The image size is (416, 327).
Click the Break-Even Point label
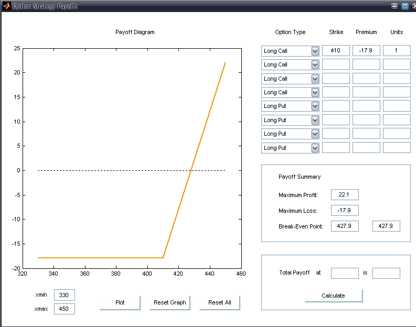coord(301,226)
